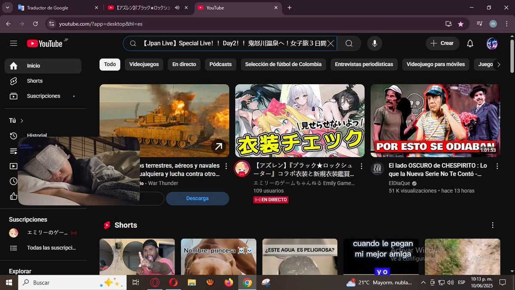
Task: Open Firefox from the taskbar
Action: pos(228,283)
